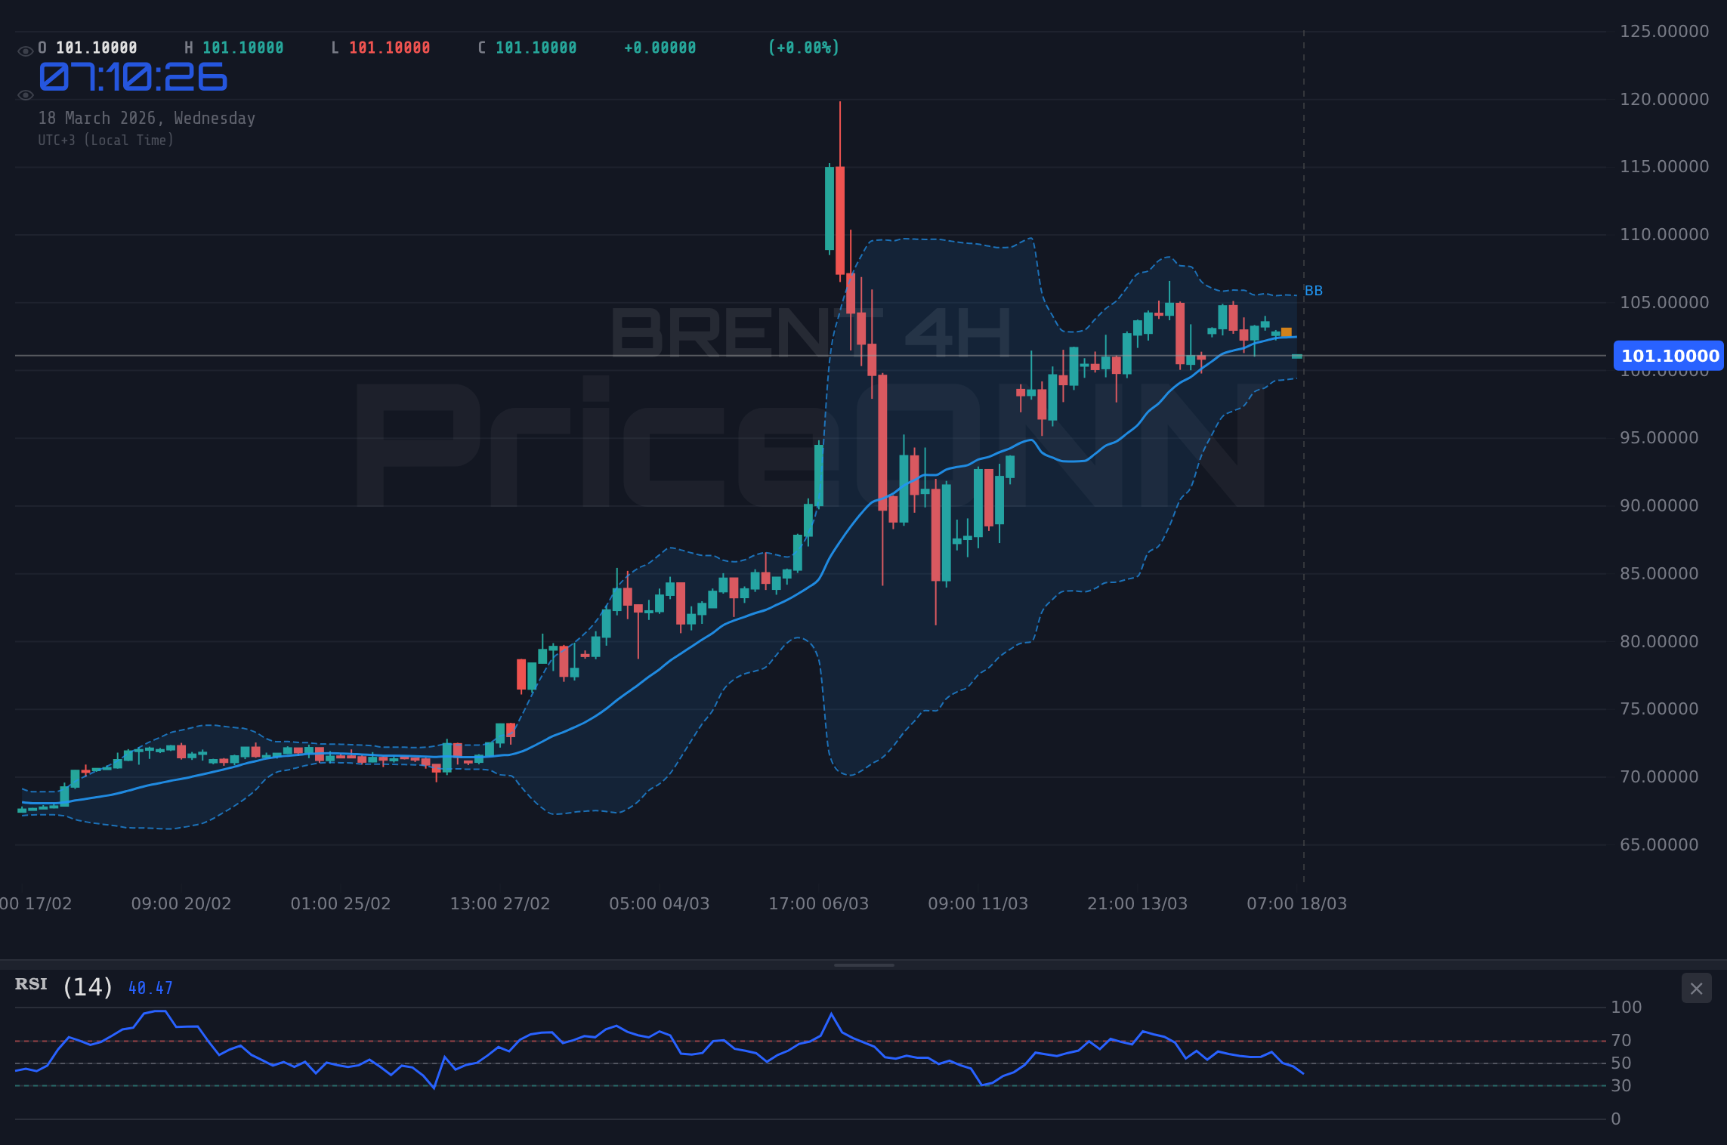Click the BB indicator label on the chart
This screenshot has width=1727, height=1145.
point(1312,290)
